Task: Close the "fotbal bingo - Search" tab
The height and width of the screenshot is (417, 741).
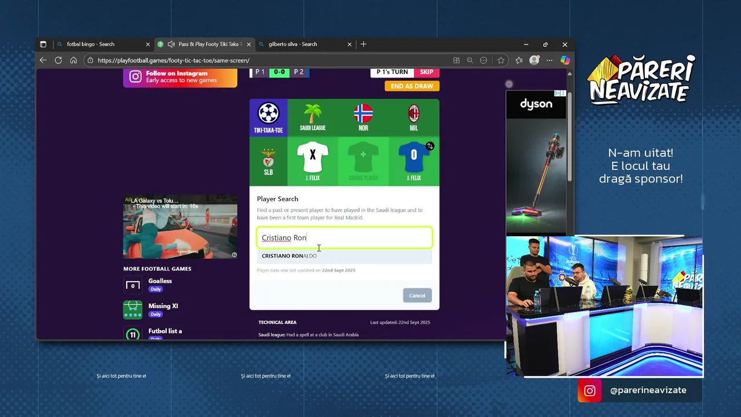Action: pos(148,44)
